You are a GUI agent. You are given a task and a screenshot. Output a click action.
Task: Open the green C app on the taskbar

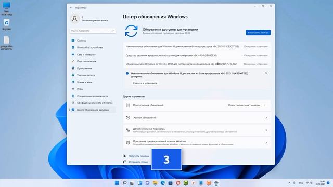pyautogui.click(x=186, y=183)
